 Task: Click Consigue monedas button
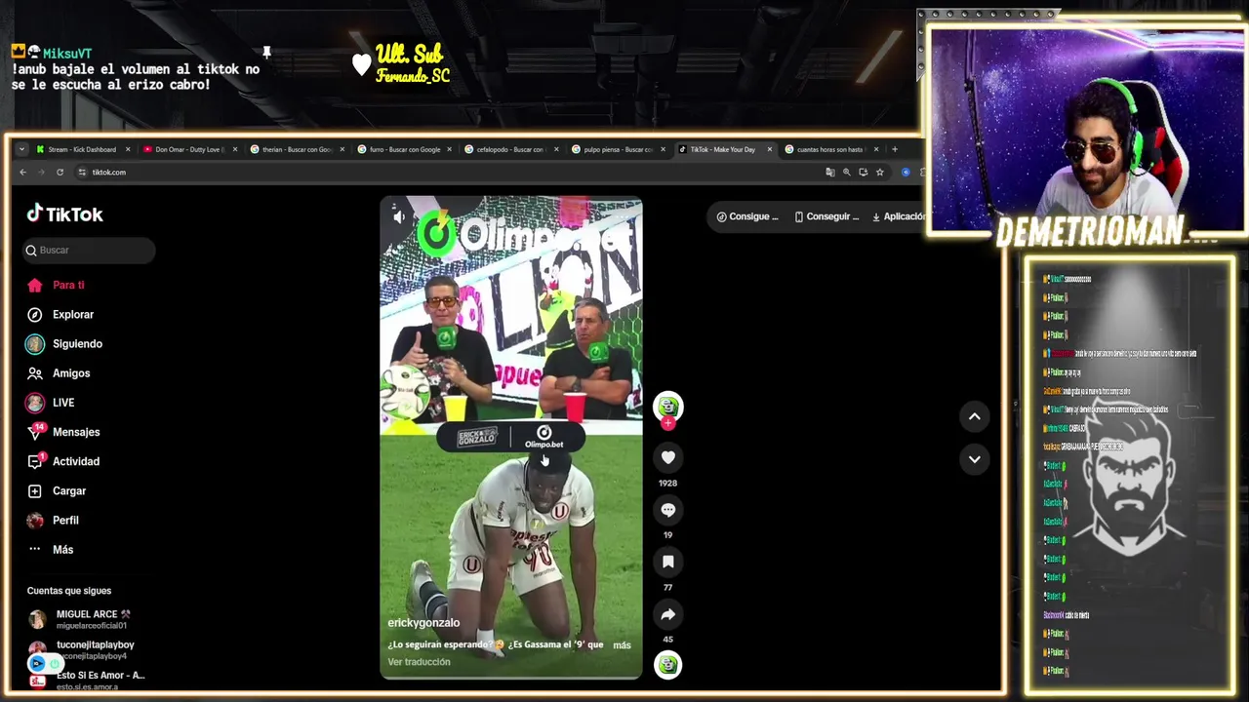click(747, 216)
